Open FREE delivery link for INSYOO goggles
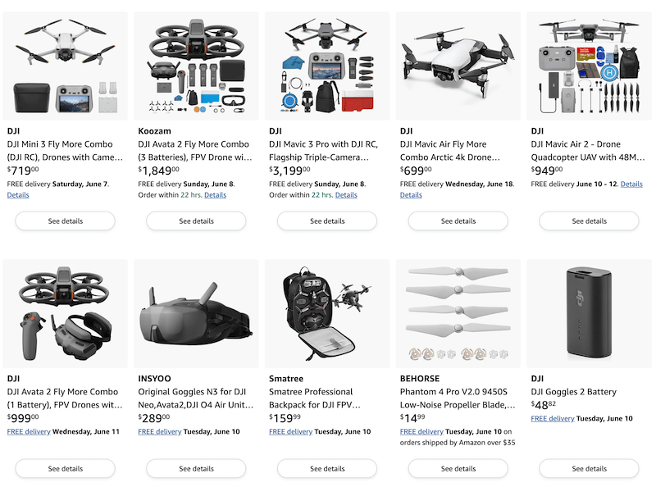The image size is (656, 487). click(x=160, y=432)
